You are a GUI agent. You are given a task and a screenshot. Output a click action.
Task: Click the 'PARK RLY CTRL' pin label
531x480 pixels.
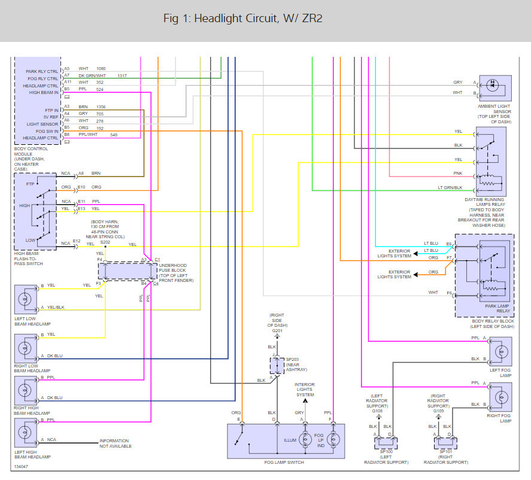(x=42, y=71)
